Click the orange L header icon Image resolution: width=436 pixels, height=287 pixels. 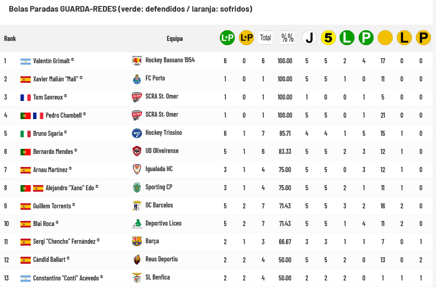(404, 38)
